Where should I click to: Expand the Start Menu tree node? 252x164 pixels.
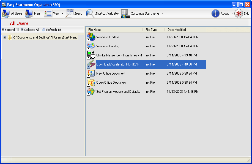coord(5,37)
